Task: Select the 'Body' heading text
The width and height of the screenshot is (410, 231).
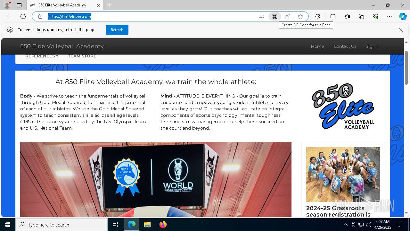Action: coord(26,96)
